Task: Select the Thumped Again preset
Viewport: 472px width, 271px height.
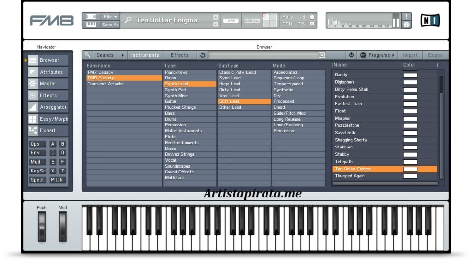Action: coord(384,176)
